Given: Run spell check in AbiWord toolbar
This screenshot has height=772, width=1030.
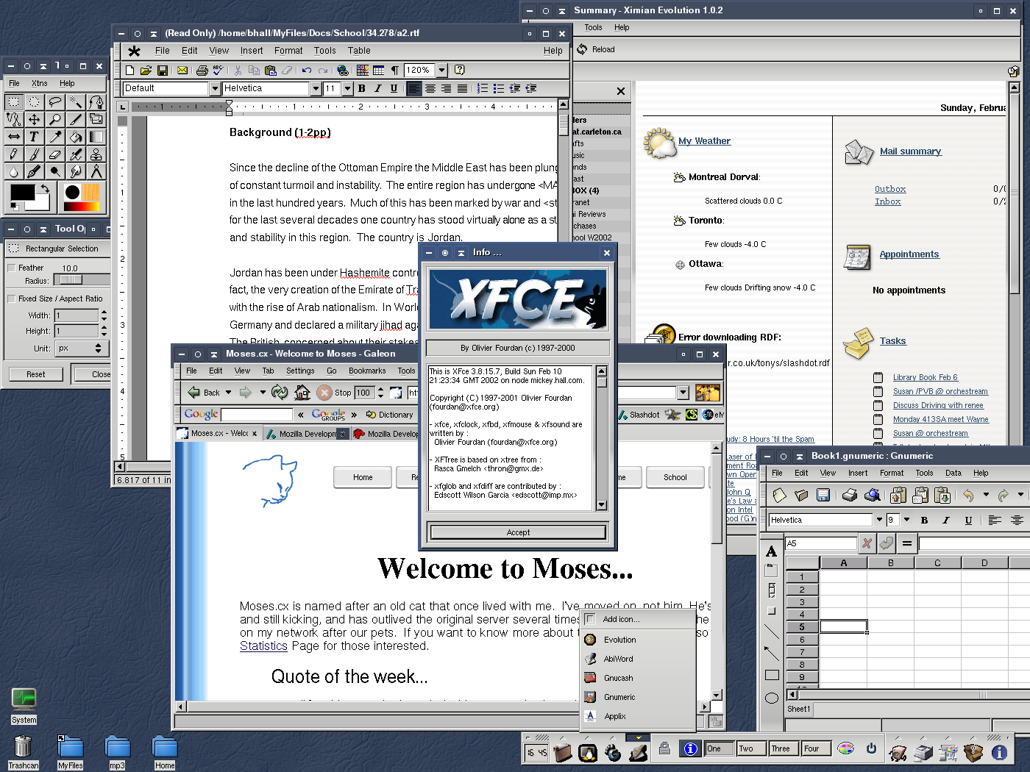Looking at the screenshot, I should click(219, 71).
